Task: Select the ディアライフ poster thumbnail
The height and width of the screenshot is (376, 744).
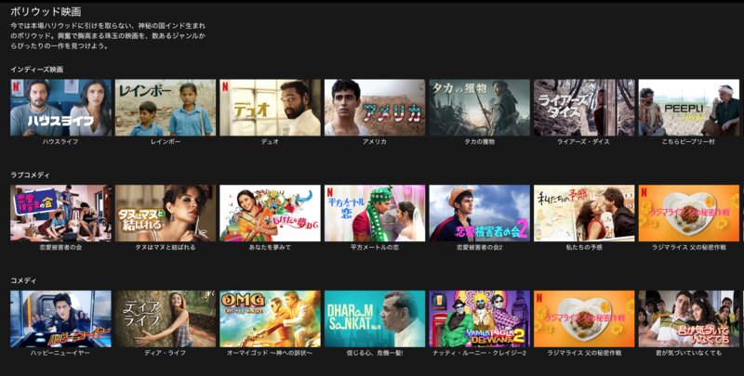Action: tap(166, 318)
